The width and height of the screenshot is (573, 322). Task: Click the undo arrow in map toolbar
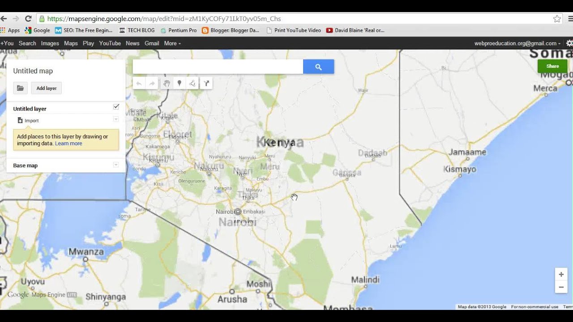point(139,83)
